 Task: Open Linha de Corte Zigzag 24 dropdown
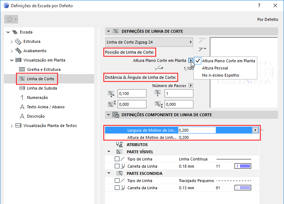point(149,42)
